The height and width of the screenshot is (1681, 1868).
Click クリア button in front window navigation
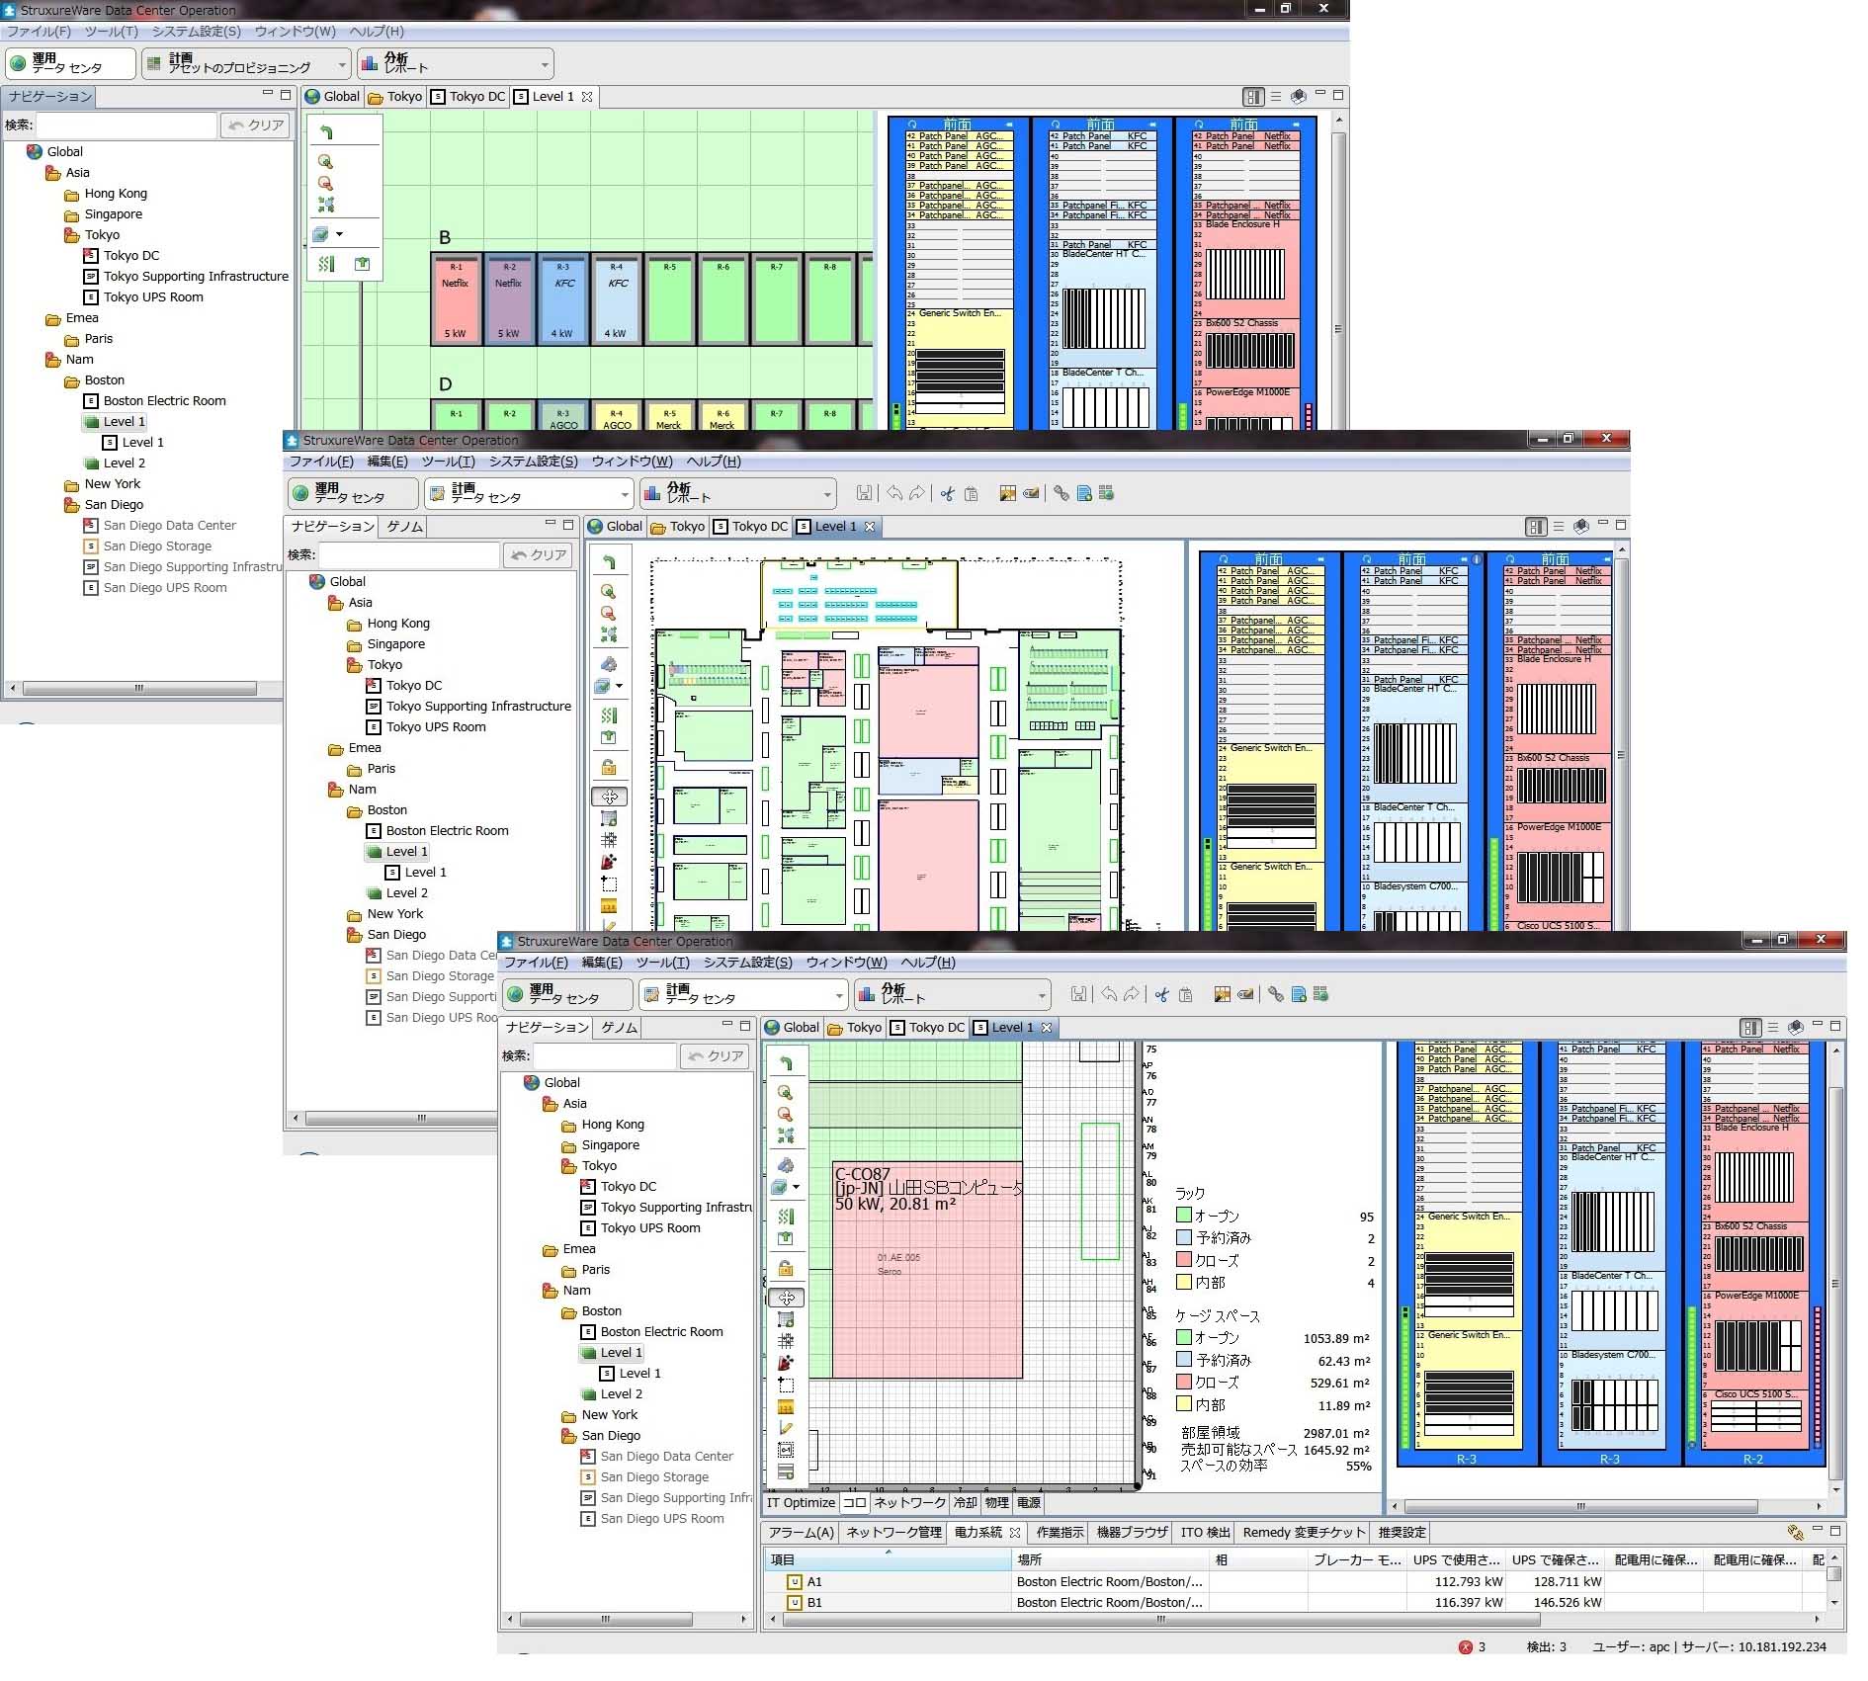717,1056
